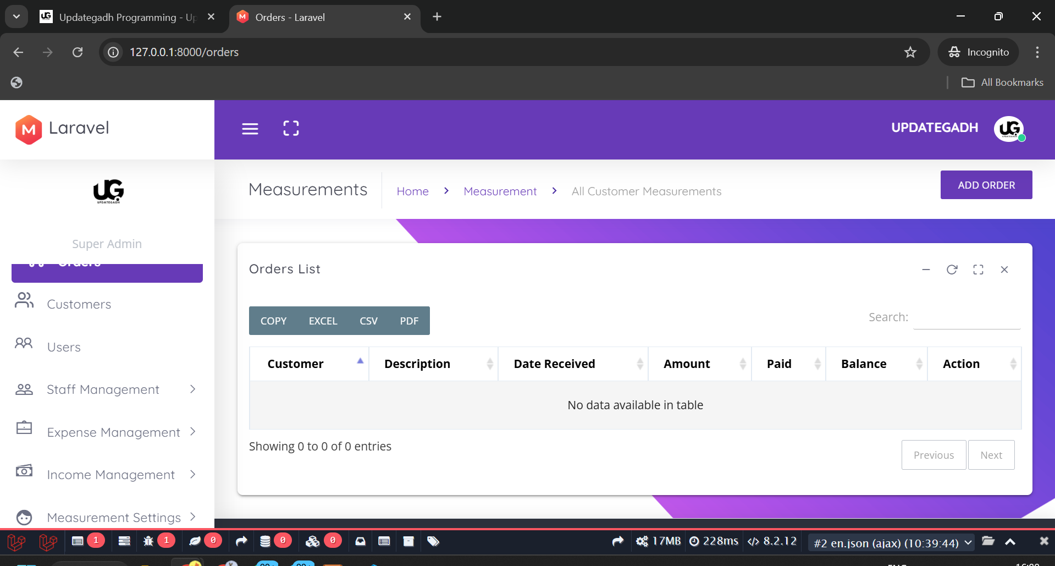1055x566 pixels.
Task: Click the Debugbar open folder icon
Action: click(x=988, y=541)
